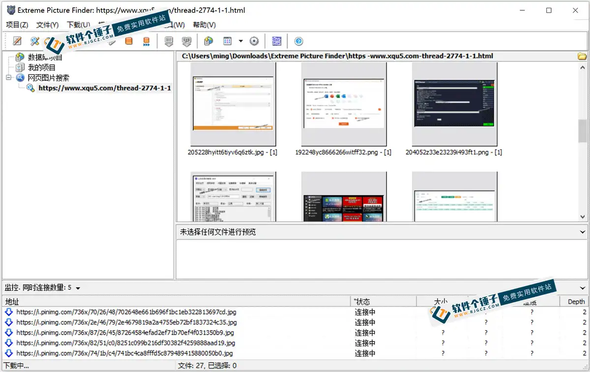Click the purple pattern toolbar icon
590x372 pixels.
pyautogui.click(x=277, y=41)
